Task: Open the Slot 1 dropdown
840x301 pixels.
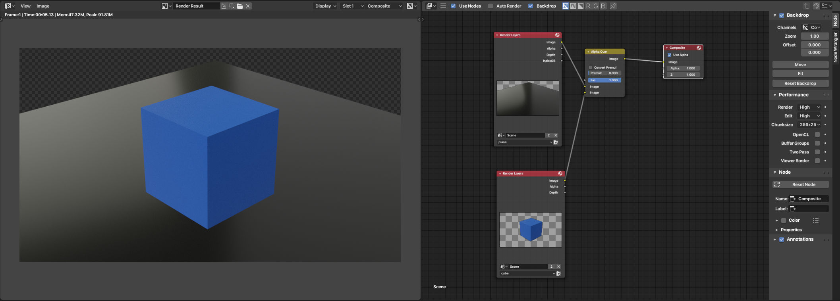Action: coord(352,6)
